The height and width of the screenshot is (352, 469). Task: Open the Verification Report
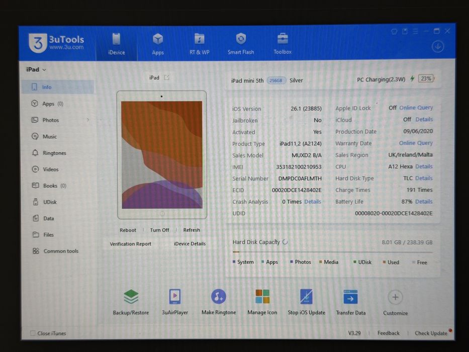pyautogui.click(x=130, y=244)
